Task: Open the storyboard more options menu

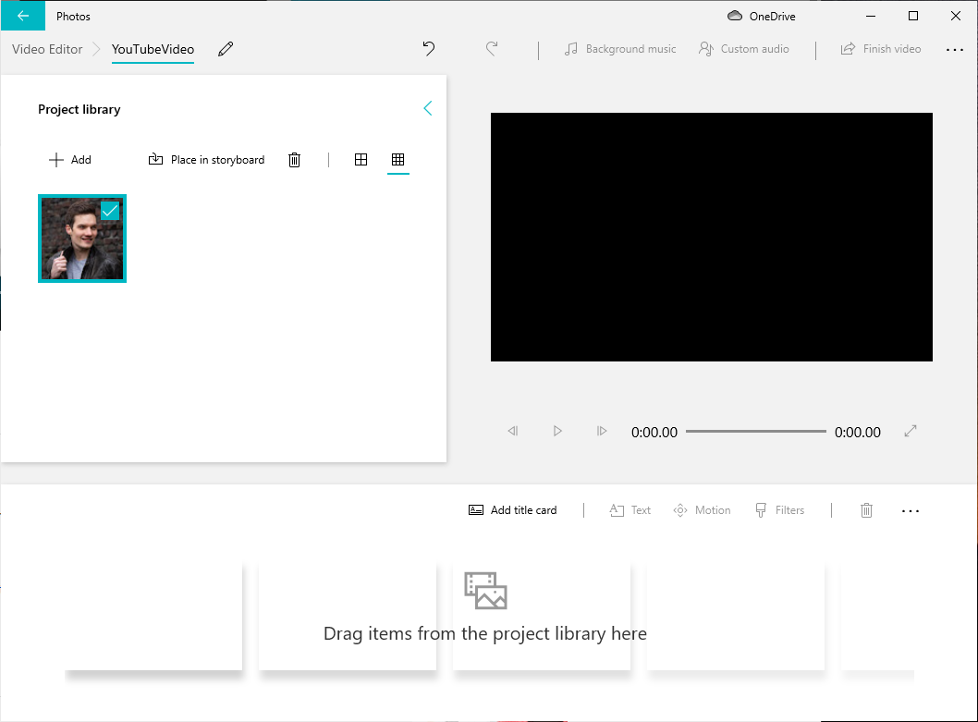Action: (x=911, y=510)
